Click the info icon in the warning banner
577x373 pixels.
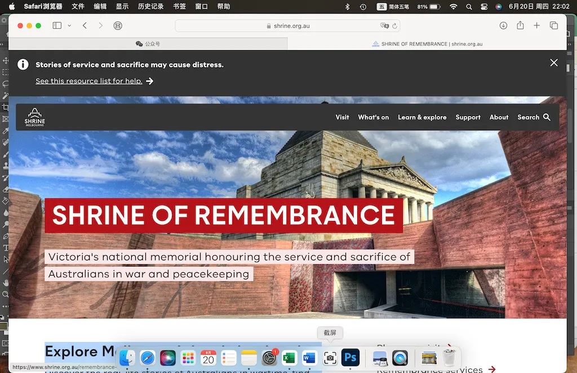point(23,64)
